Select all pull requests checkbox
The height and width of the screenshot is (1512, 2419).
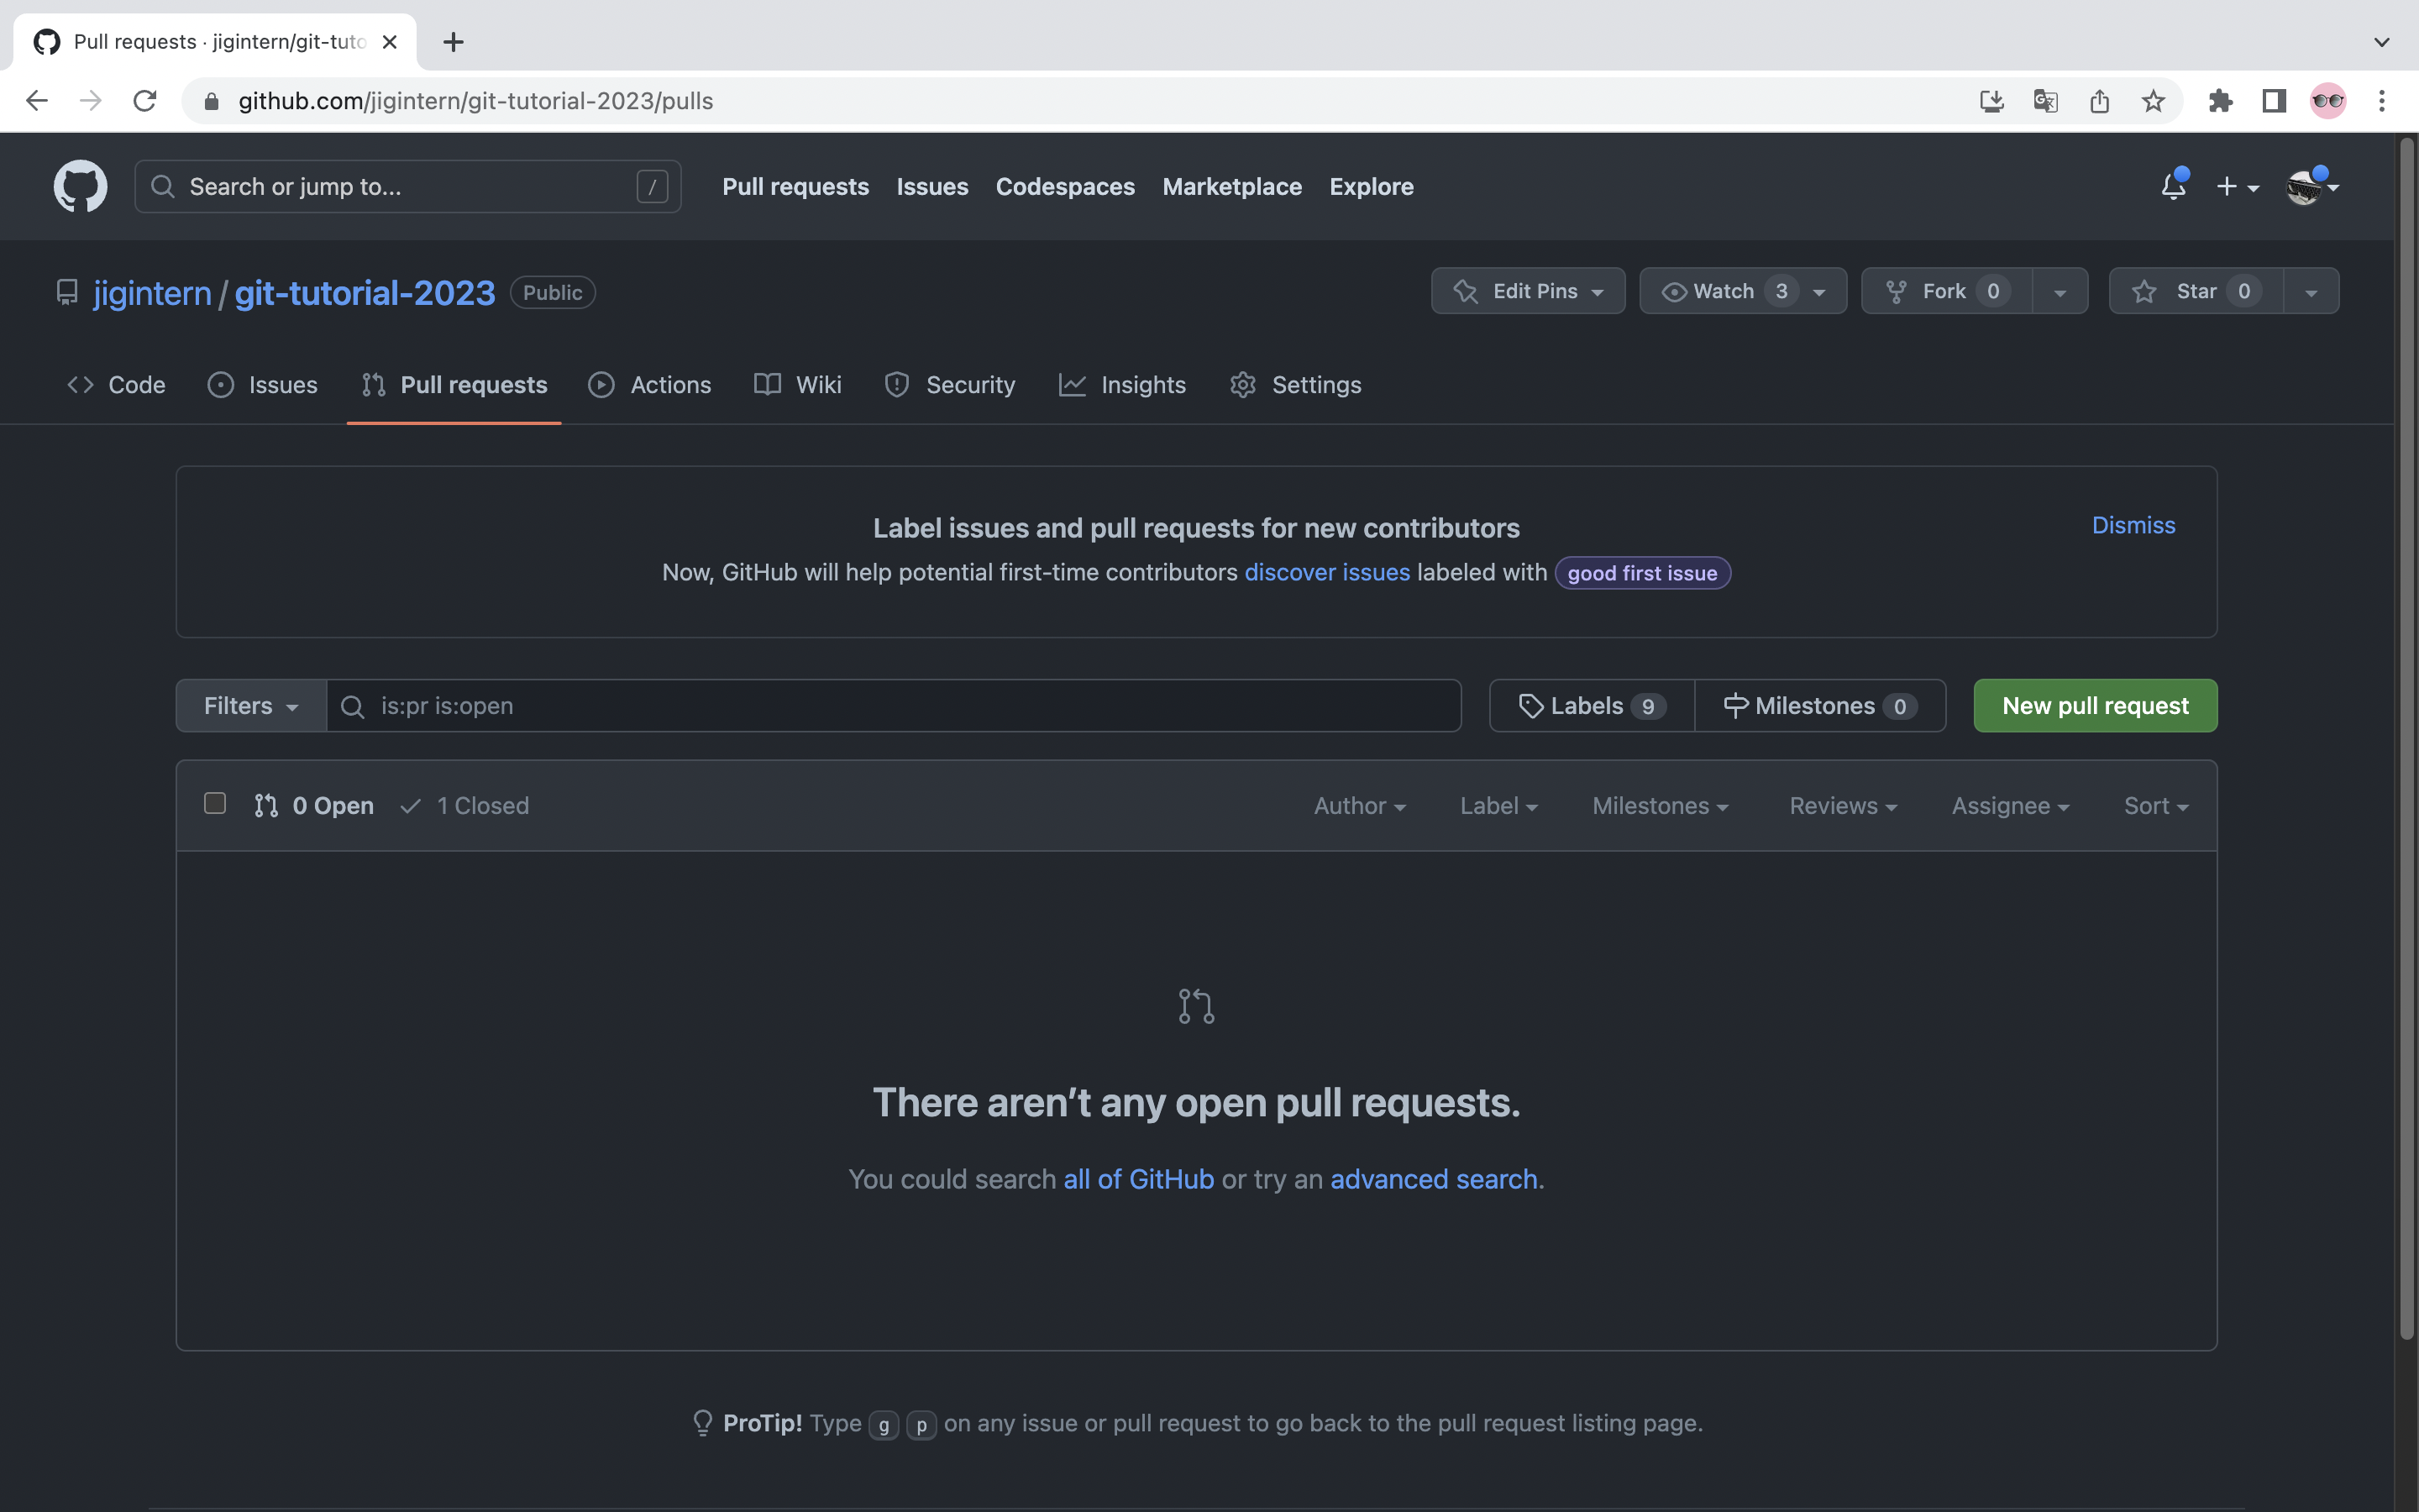click(215, 804)
